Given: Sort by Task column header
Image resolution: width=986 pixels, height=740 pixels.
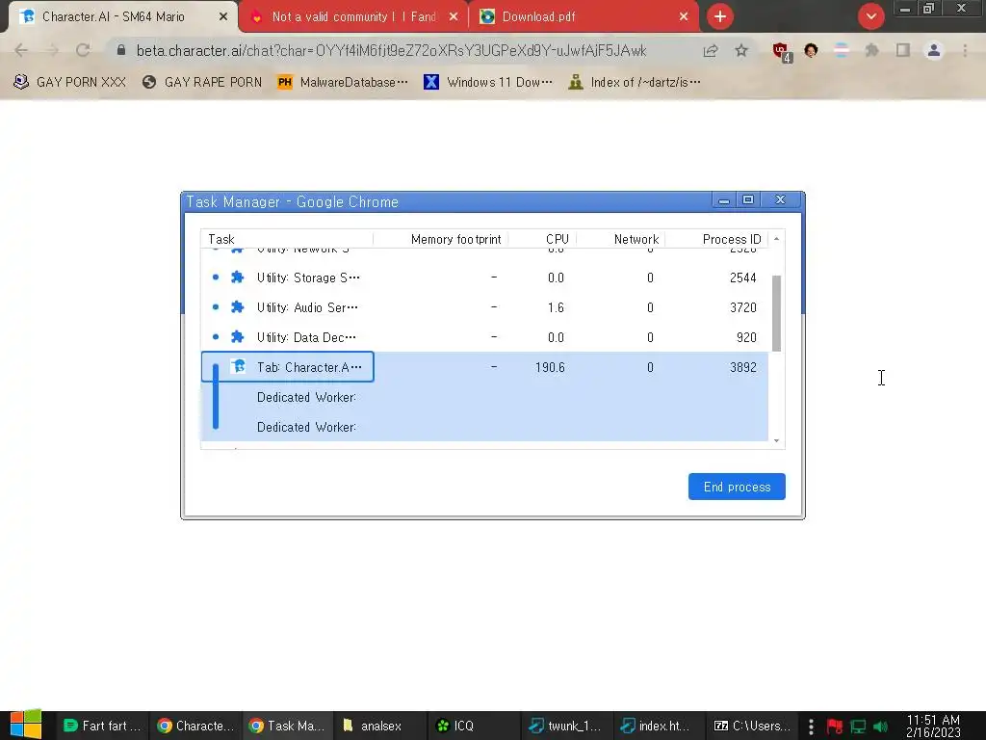Looking at the screenshot, I should 221,239.
